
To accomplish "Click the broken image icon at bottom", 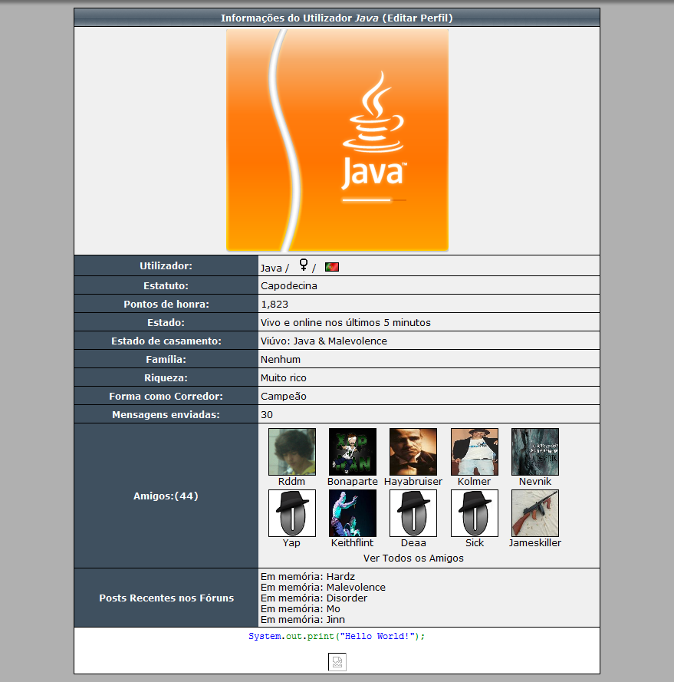I will [337, 662].
